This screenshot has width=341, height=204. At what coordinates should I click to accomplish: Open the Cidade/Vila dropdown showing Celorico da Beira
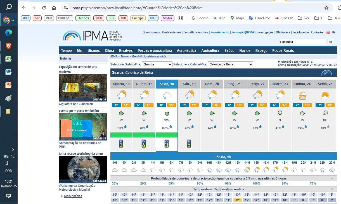(x=230, y=64)
